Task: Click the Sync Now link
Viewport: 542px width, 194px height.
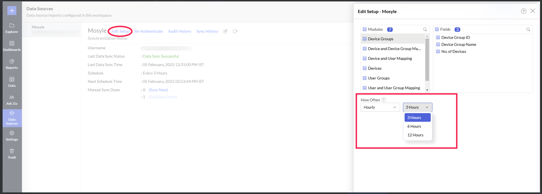Action: (158, 90)
